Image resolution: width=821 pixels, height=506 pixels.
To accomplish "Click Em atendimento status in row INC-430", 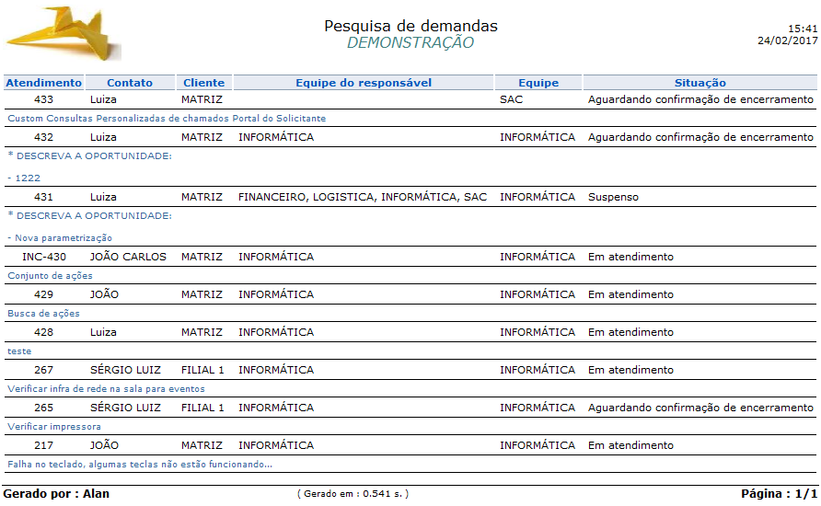I will coord(630,257).
